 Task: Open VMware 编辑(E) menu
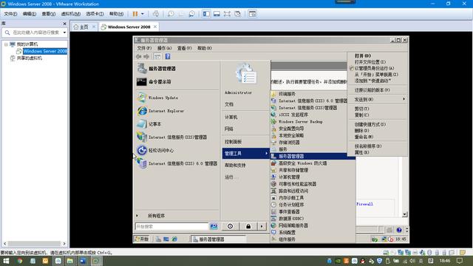pyautogui.click(x=30, y=14)
